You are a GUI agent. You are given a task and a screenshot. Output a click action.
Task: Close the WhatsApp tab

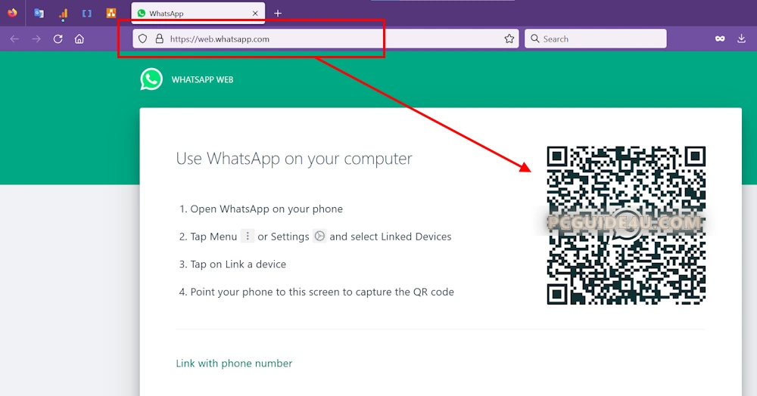pos(255,14)
